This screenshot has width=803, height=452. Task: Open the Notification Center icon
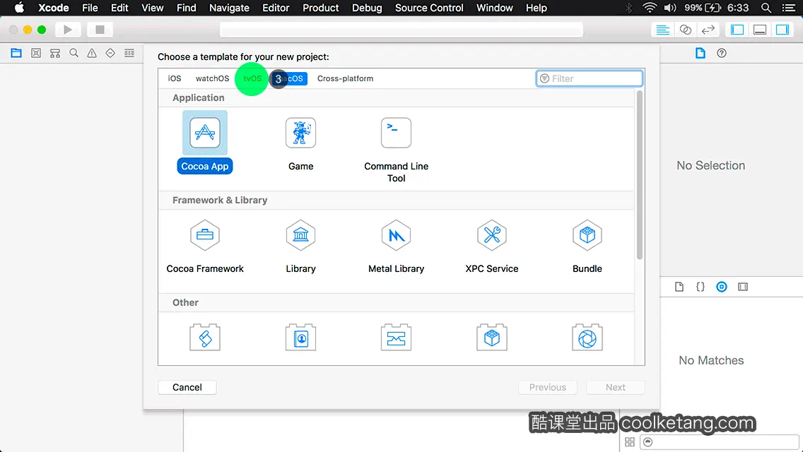pos(789,8)
